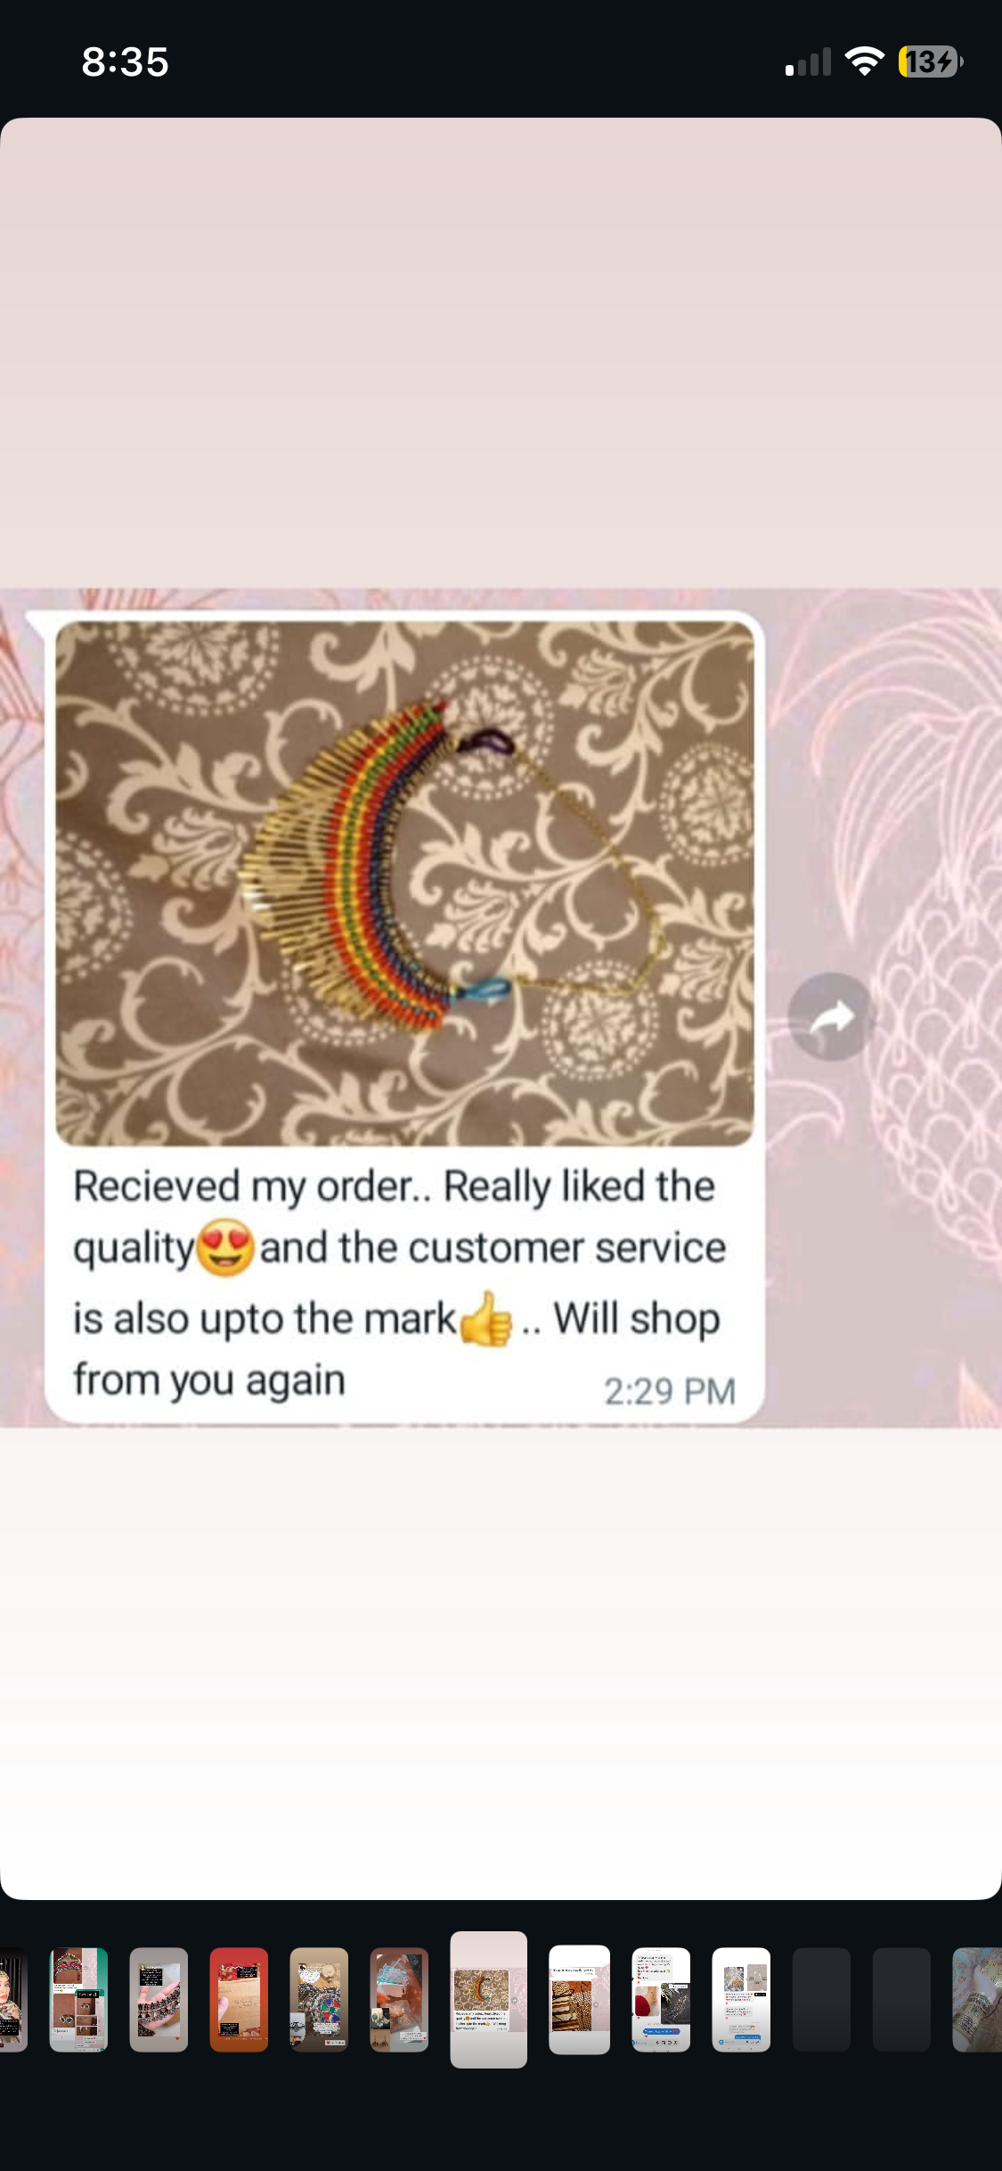Select the enlarged current story thumbnail
1002x2171 pixels.
pyautogui.click(x=488, y=1999)
